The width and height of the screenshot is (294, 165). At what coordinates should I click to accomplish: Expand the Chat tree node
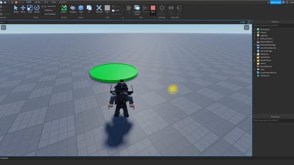coord(254,69)
